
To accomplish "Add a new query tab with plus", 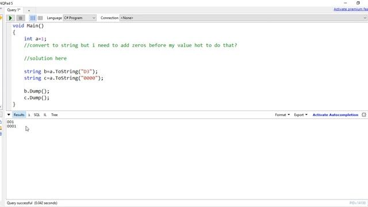I will pyautogui.click(x=29, y=10).
